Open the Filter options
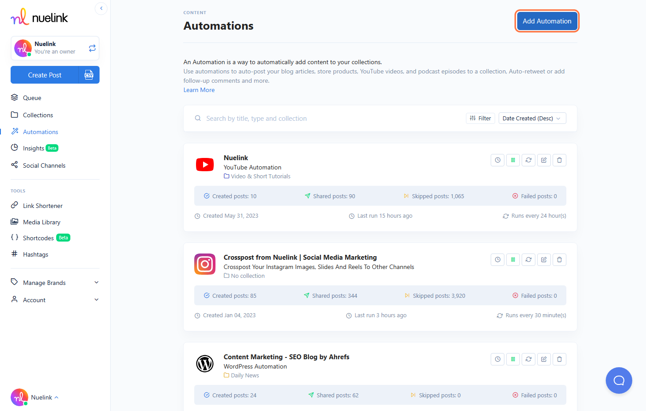The image size is (646, 411). tap(481, 118)
